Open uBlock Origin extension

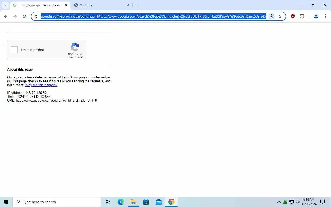pos(293,16)
